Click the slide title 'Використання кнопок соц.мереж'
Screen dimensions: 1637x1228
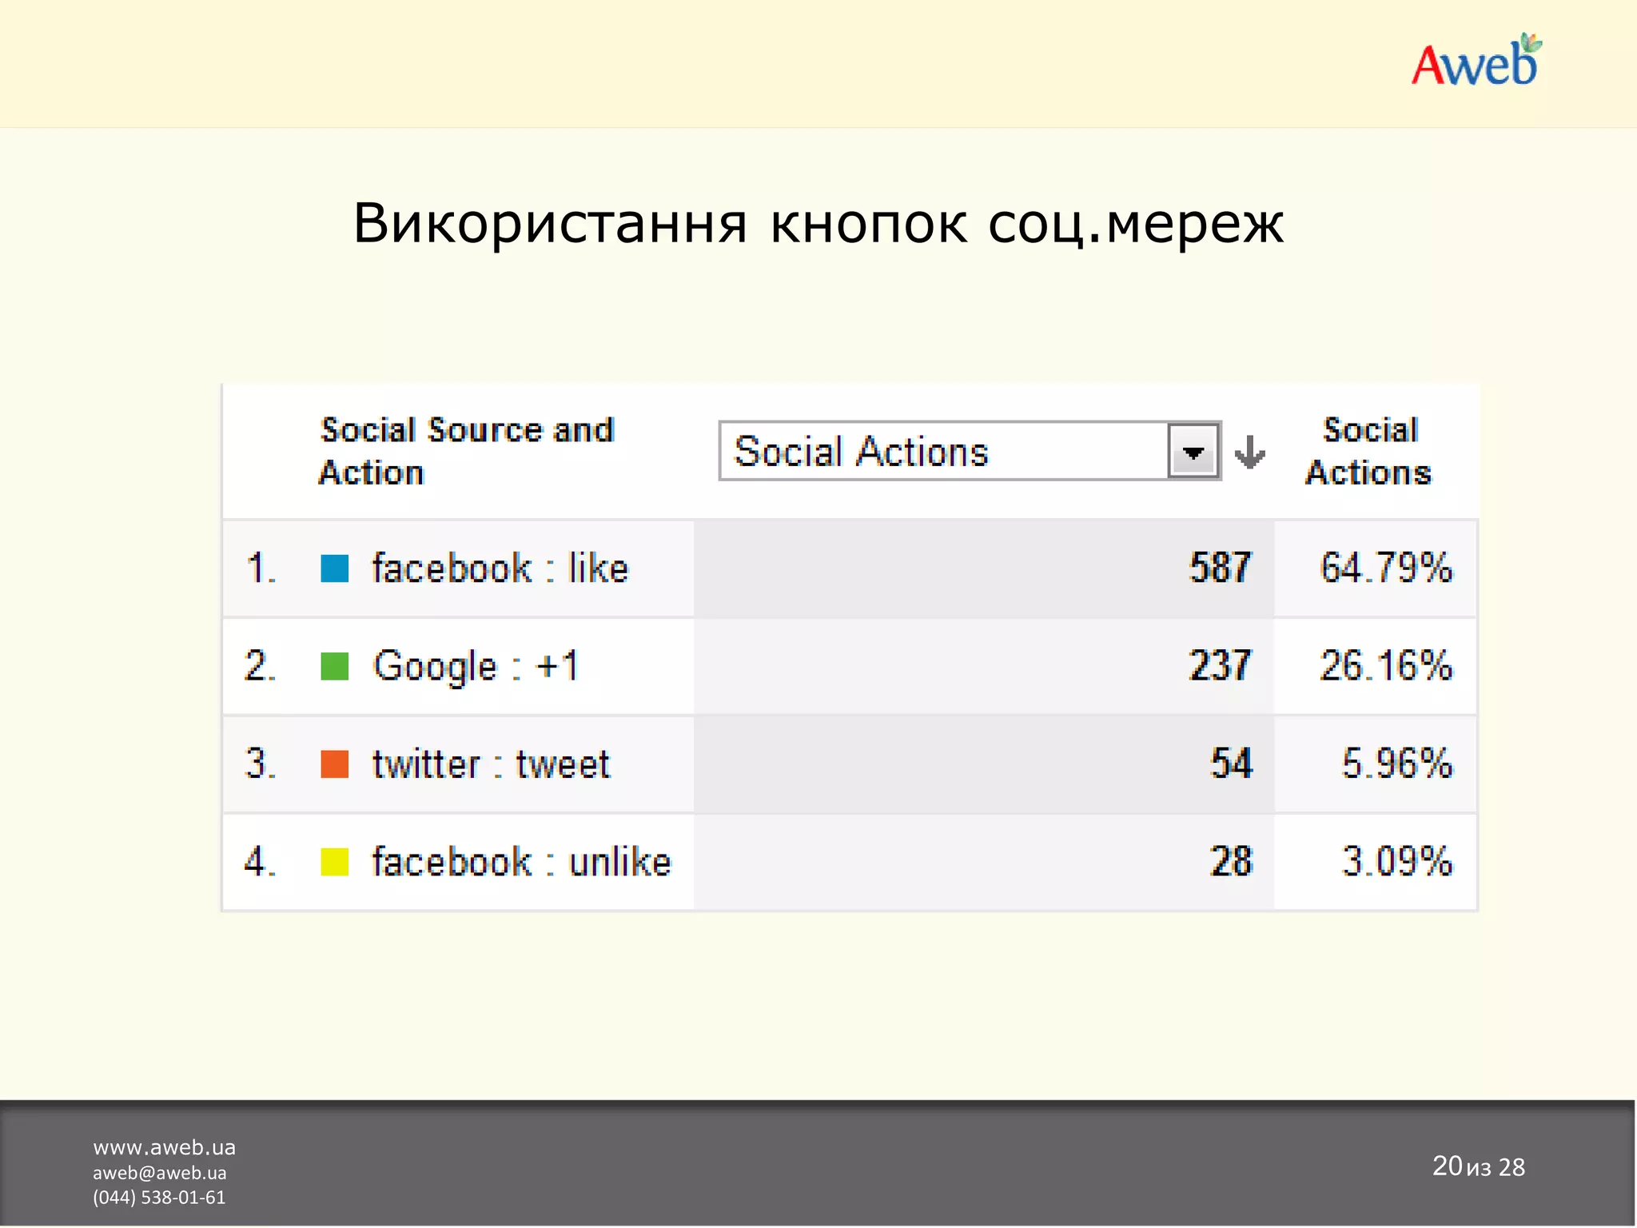818,223
